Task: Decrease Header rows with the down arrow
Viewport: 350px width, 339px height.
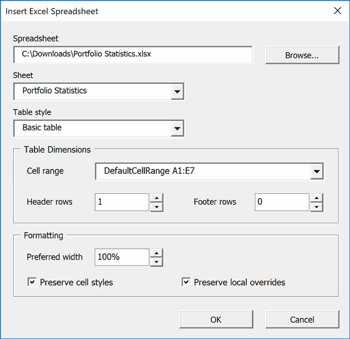Action: [156, 207]
